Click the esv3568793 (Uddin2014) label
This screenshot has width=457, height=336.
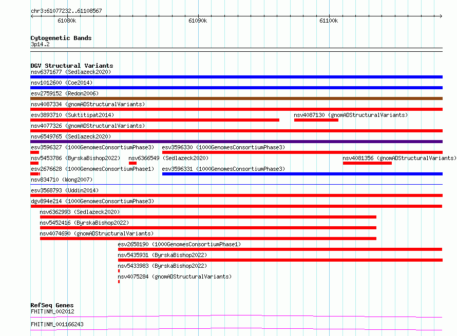[65, 190]
